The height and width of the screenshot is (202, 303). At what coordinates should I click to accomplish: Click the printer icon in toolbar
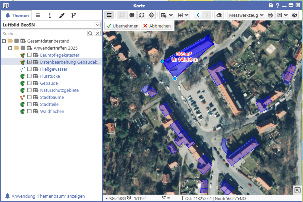270,15
